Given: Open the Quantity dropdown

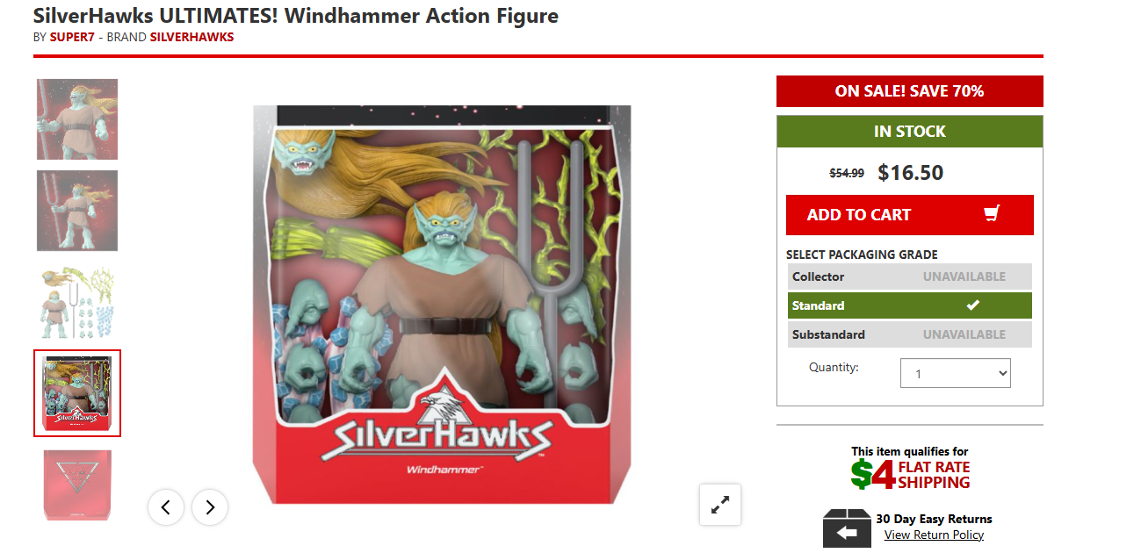Looking at the screenshot, I should [x=956, y=373].
